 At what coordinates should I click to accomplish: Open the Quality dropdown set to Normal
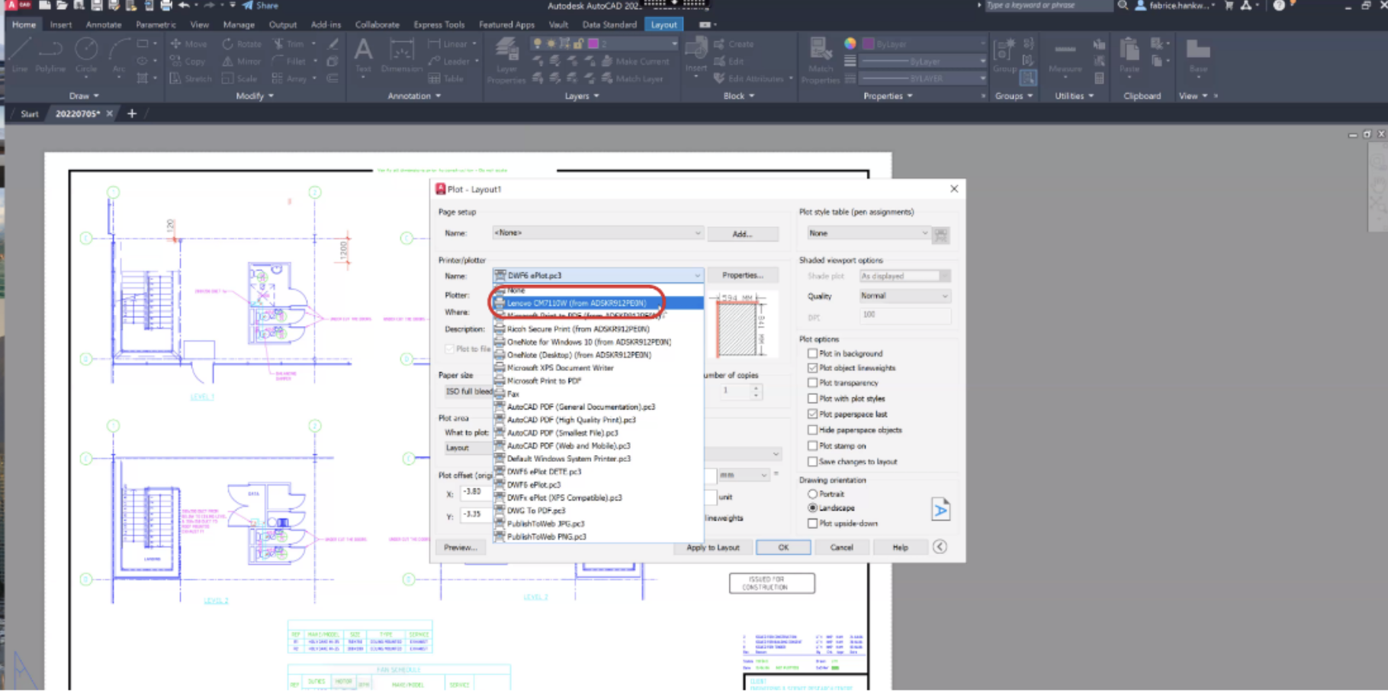(904, 296)
